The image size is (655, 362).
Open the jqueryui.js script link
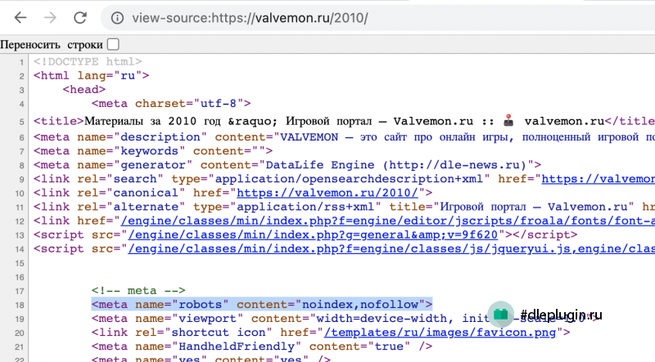click(391, 248)
